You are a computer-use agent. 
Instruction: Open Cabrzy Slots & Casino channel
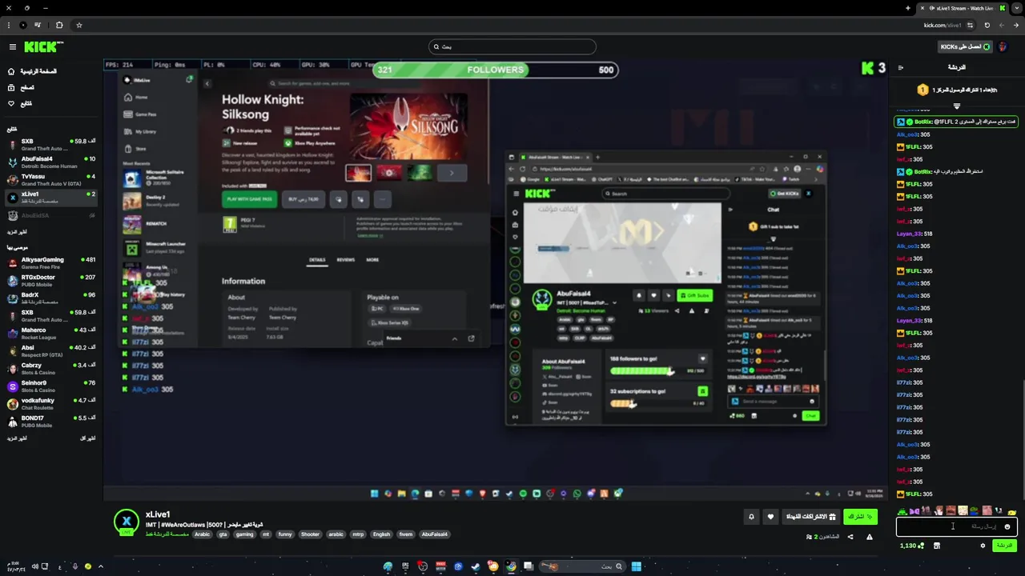click(x=51, y=369)
